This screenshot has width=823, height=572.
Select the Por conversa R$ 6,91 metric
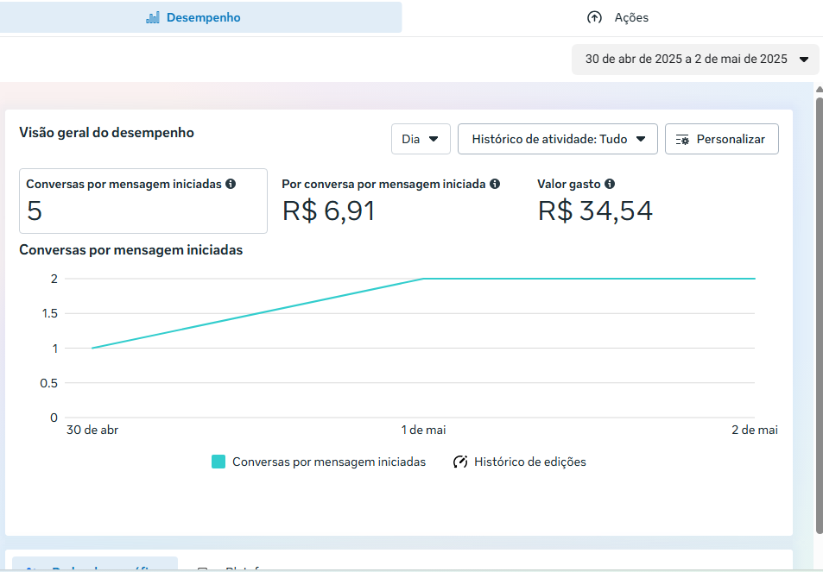(x=329, y=211)
